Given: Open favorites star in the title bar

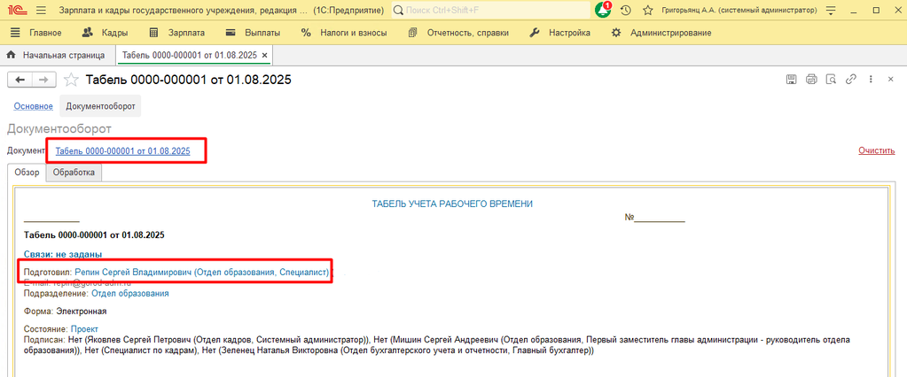Looking at the screenshot, I should [648, 10].
